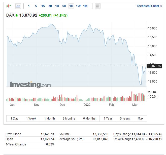This screenshot has height=155, width=166.
Task: Click the current price label 13,878.92 on axis
Action: pyautogui.click(x=155, y=66)
